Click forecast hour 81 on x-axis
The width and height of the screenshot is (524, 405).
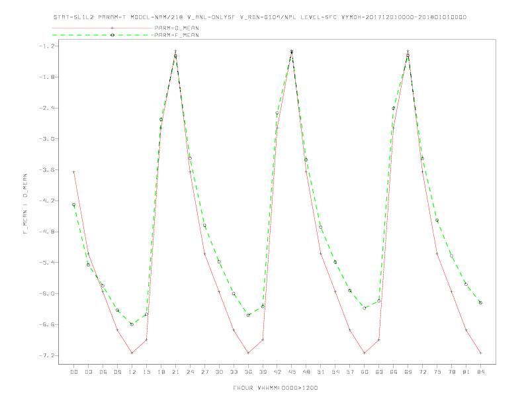(x=466, y=372)
